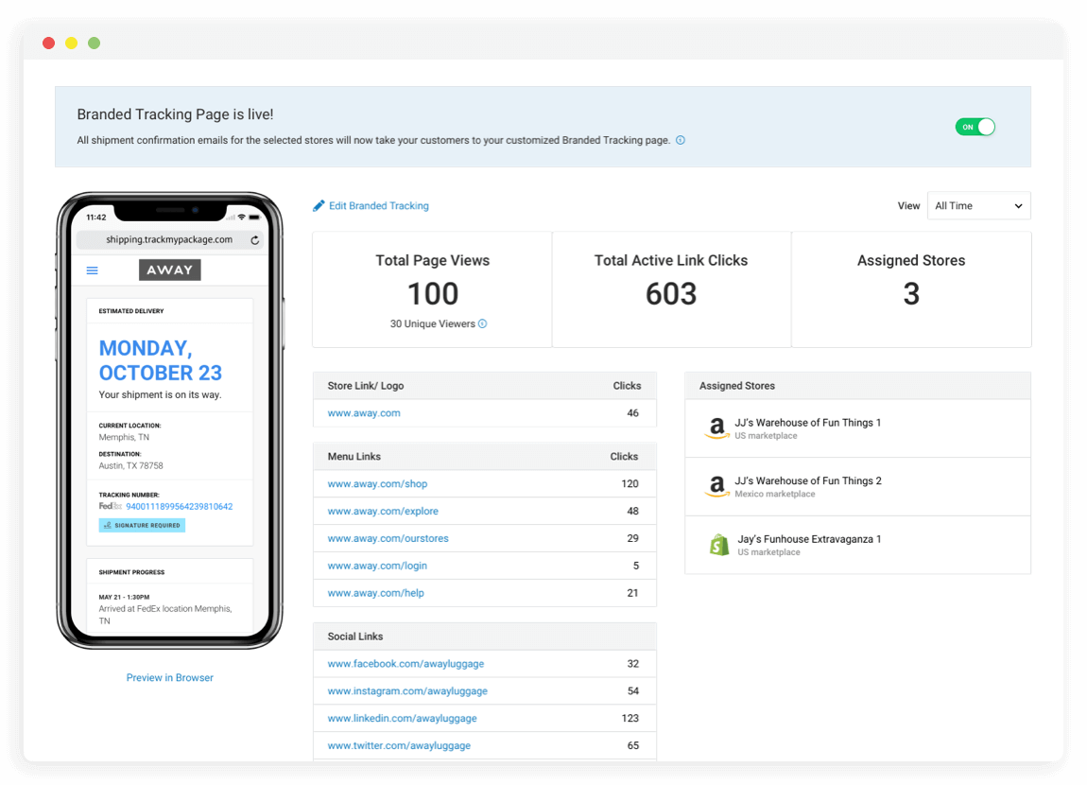Image resolution: width=1087 pixels, height=785 pixels.
Task: Click the info icon after the banner description
Action: click(x=681, y=140)
